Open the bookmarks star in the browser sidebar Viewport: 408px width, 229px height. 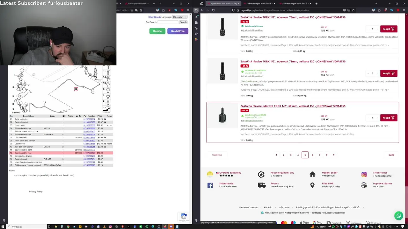(x=196, y=34)
